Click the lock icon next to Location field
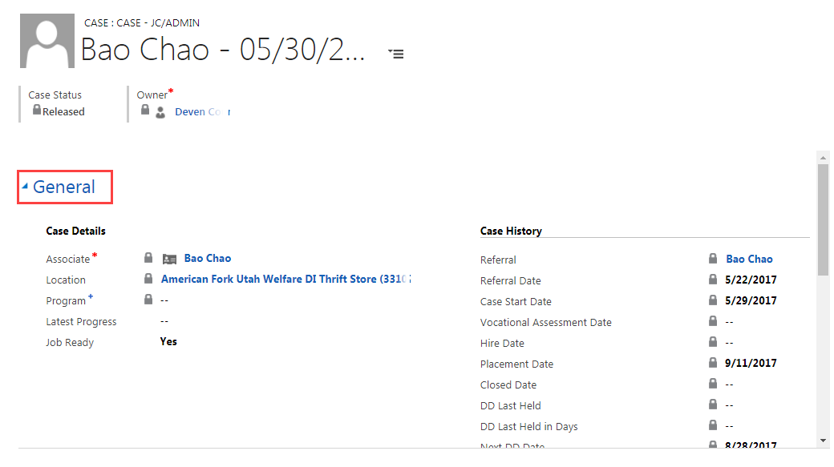 pos(148,279)
